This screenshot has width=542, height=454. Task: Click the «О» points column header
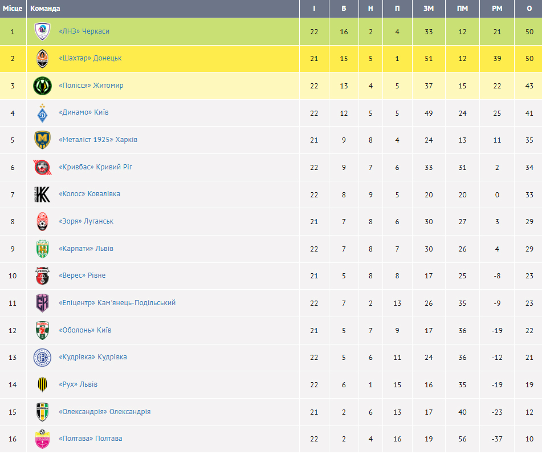(529, 9)
